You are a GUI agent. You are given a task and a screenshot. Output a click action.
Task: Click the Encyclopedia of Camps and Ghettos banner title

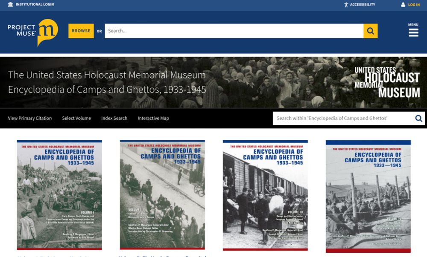[x=107, y=82]
